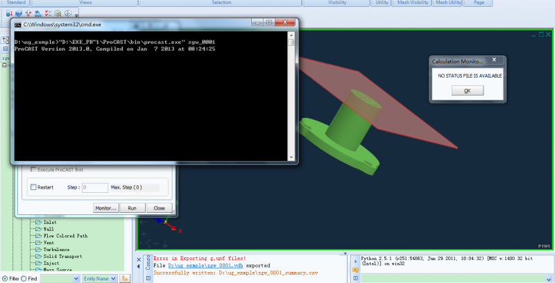
Task: Click the Turbulence folder icon
Action: coord(38,250)
